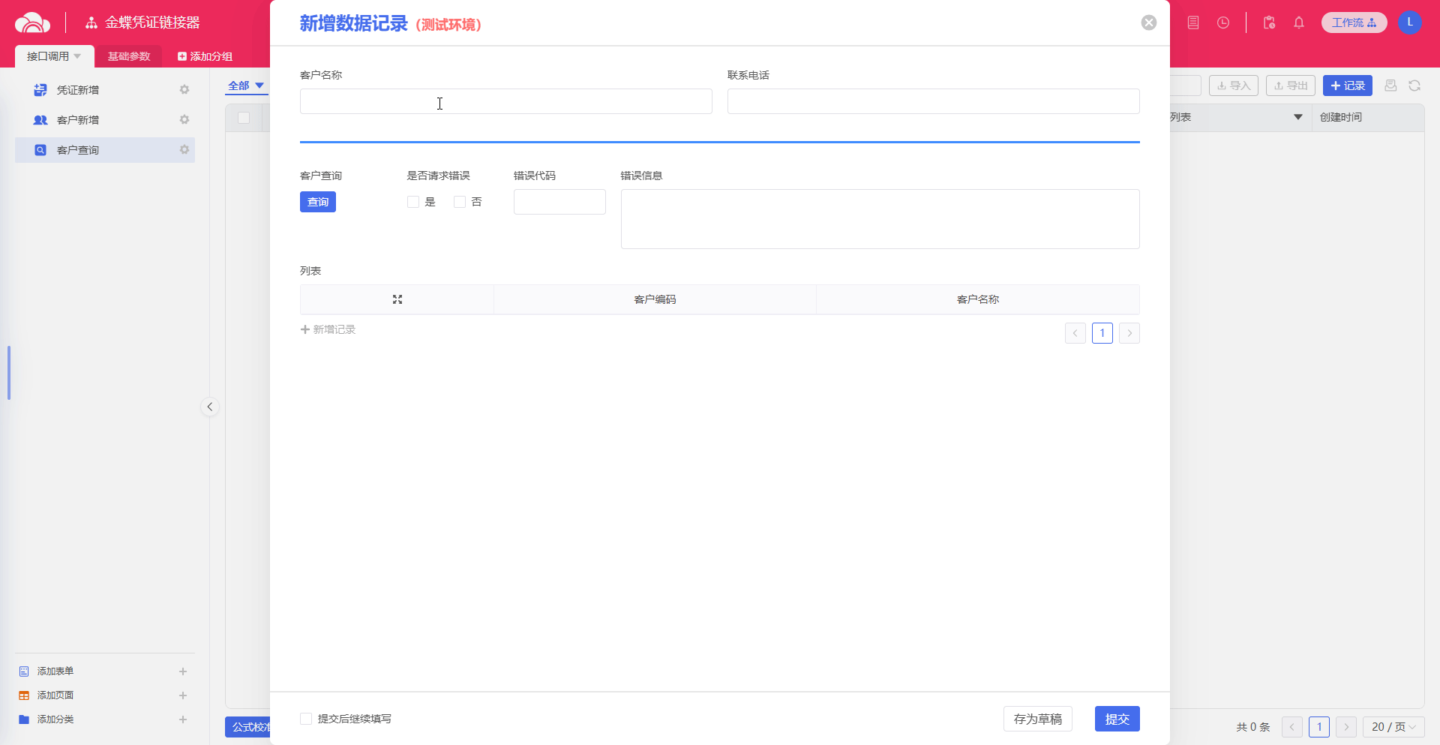Image resolution: width=1440 pixels, height=745 pixels.
Task: Click 提交 button
Action: (x=1117, y=719)
